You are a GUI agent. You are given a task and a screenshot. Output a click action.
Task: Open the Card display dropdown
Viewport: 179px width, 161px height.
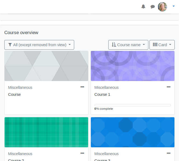162,45
